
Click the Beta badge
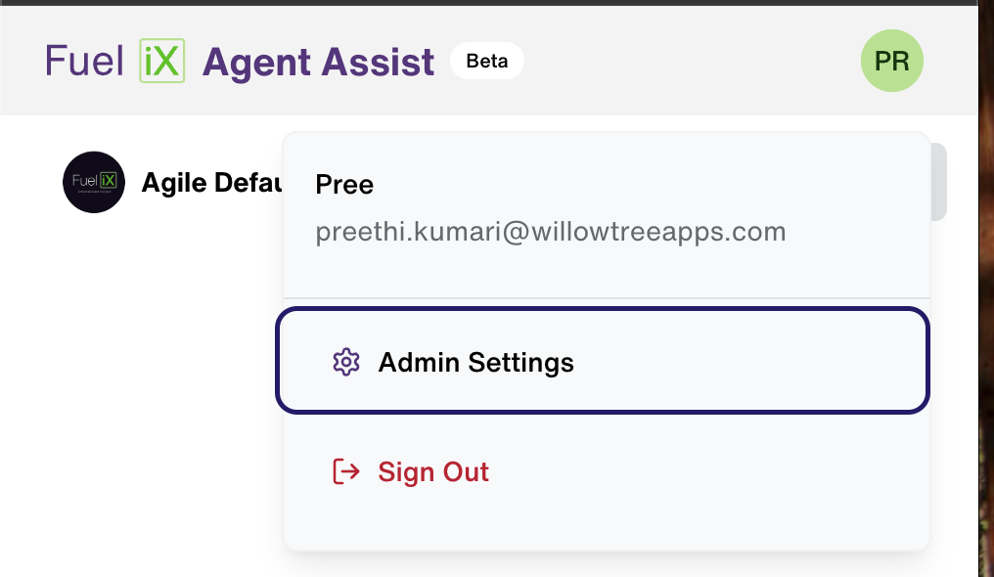pos(487,61)
